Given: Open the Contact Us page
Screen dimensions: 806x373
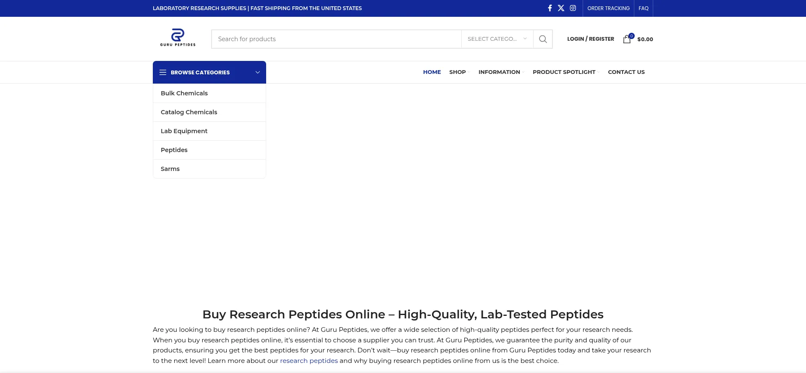Looking at the screenshot, I should coord(626,72).
